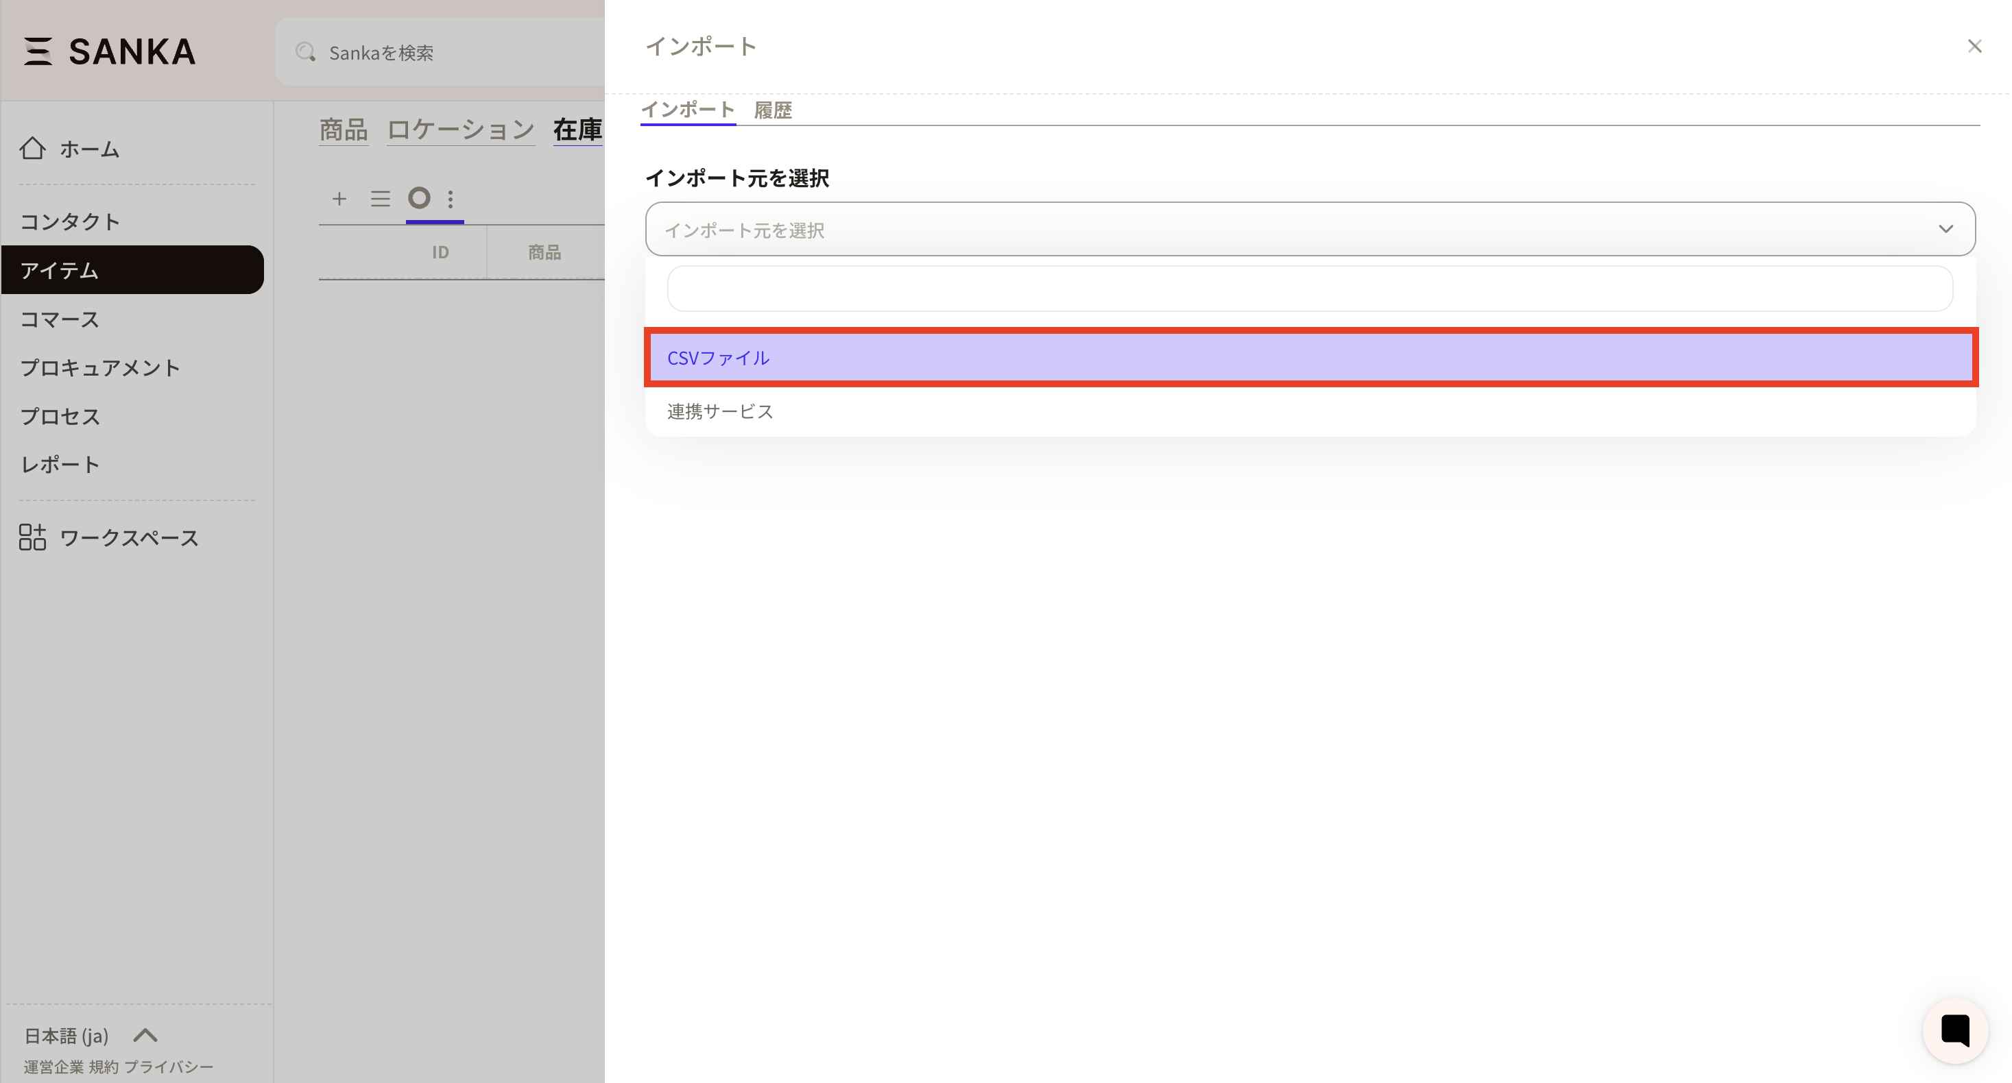The height and width of the screenshot is (1083, 2012).
Task: Switch to the 履歴 tab
Action: click(772, 111)
